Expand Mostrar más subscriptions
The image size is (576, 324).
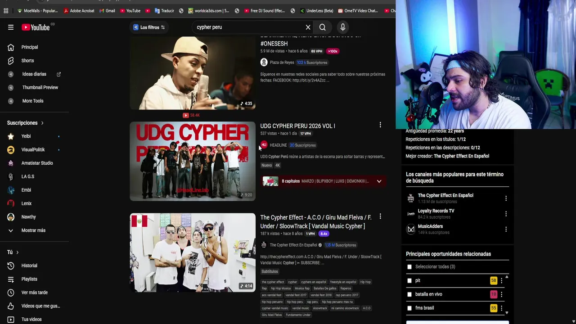coord(33,231)
